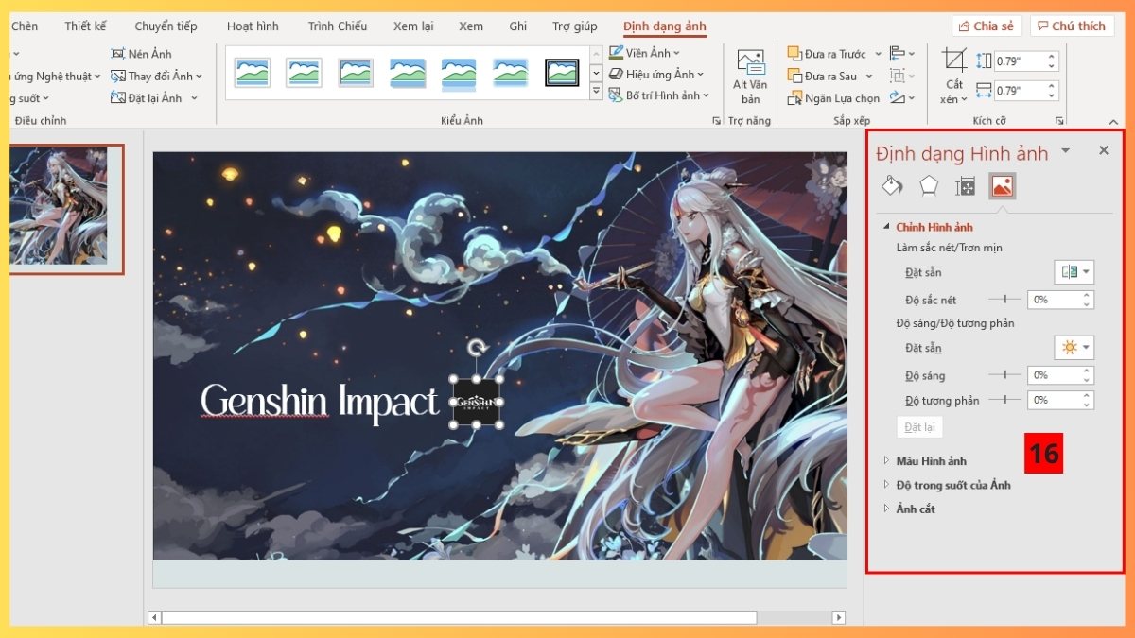Viewport: 1135px width, 638px height.
Task: Click the Chú thích button
Action: pyautogui.click(x=1072, y=26)
